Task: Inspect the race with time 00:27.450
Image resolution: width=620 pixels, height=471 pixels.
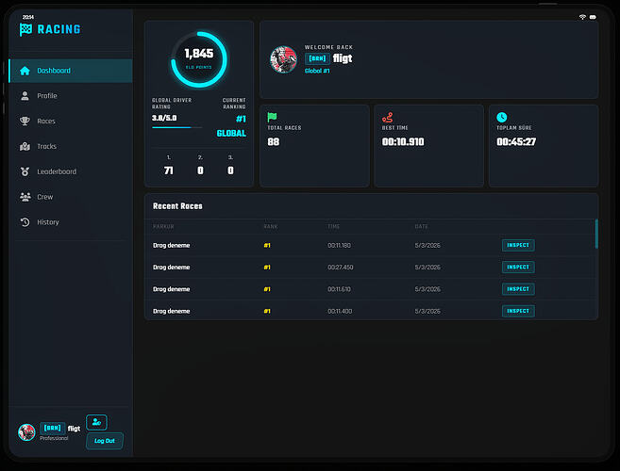Action: point(518,268)
